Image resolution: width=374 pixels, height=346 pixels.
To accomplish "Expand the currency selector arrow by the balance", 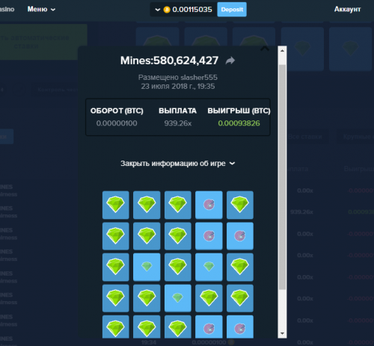I will pos(158,10).
